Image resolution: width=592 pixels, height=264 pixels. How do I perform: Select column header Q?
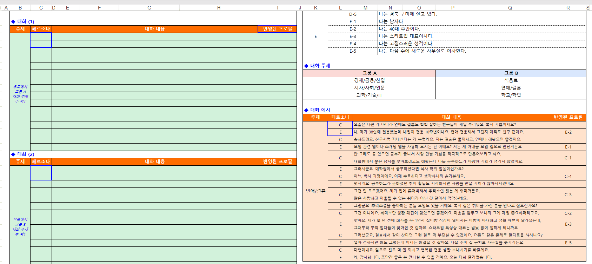click(510, 8)
